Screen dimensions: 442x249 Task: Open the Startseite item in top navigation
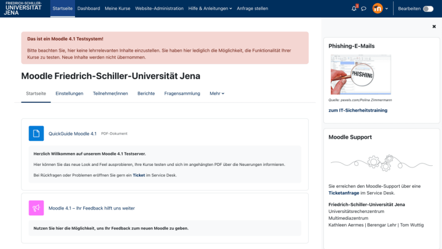click(63, 9)
